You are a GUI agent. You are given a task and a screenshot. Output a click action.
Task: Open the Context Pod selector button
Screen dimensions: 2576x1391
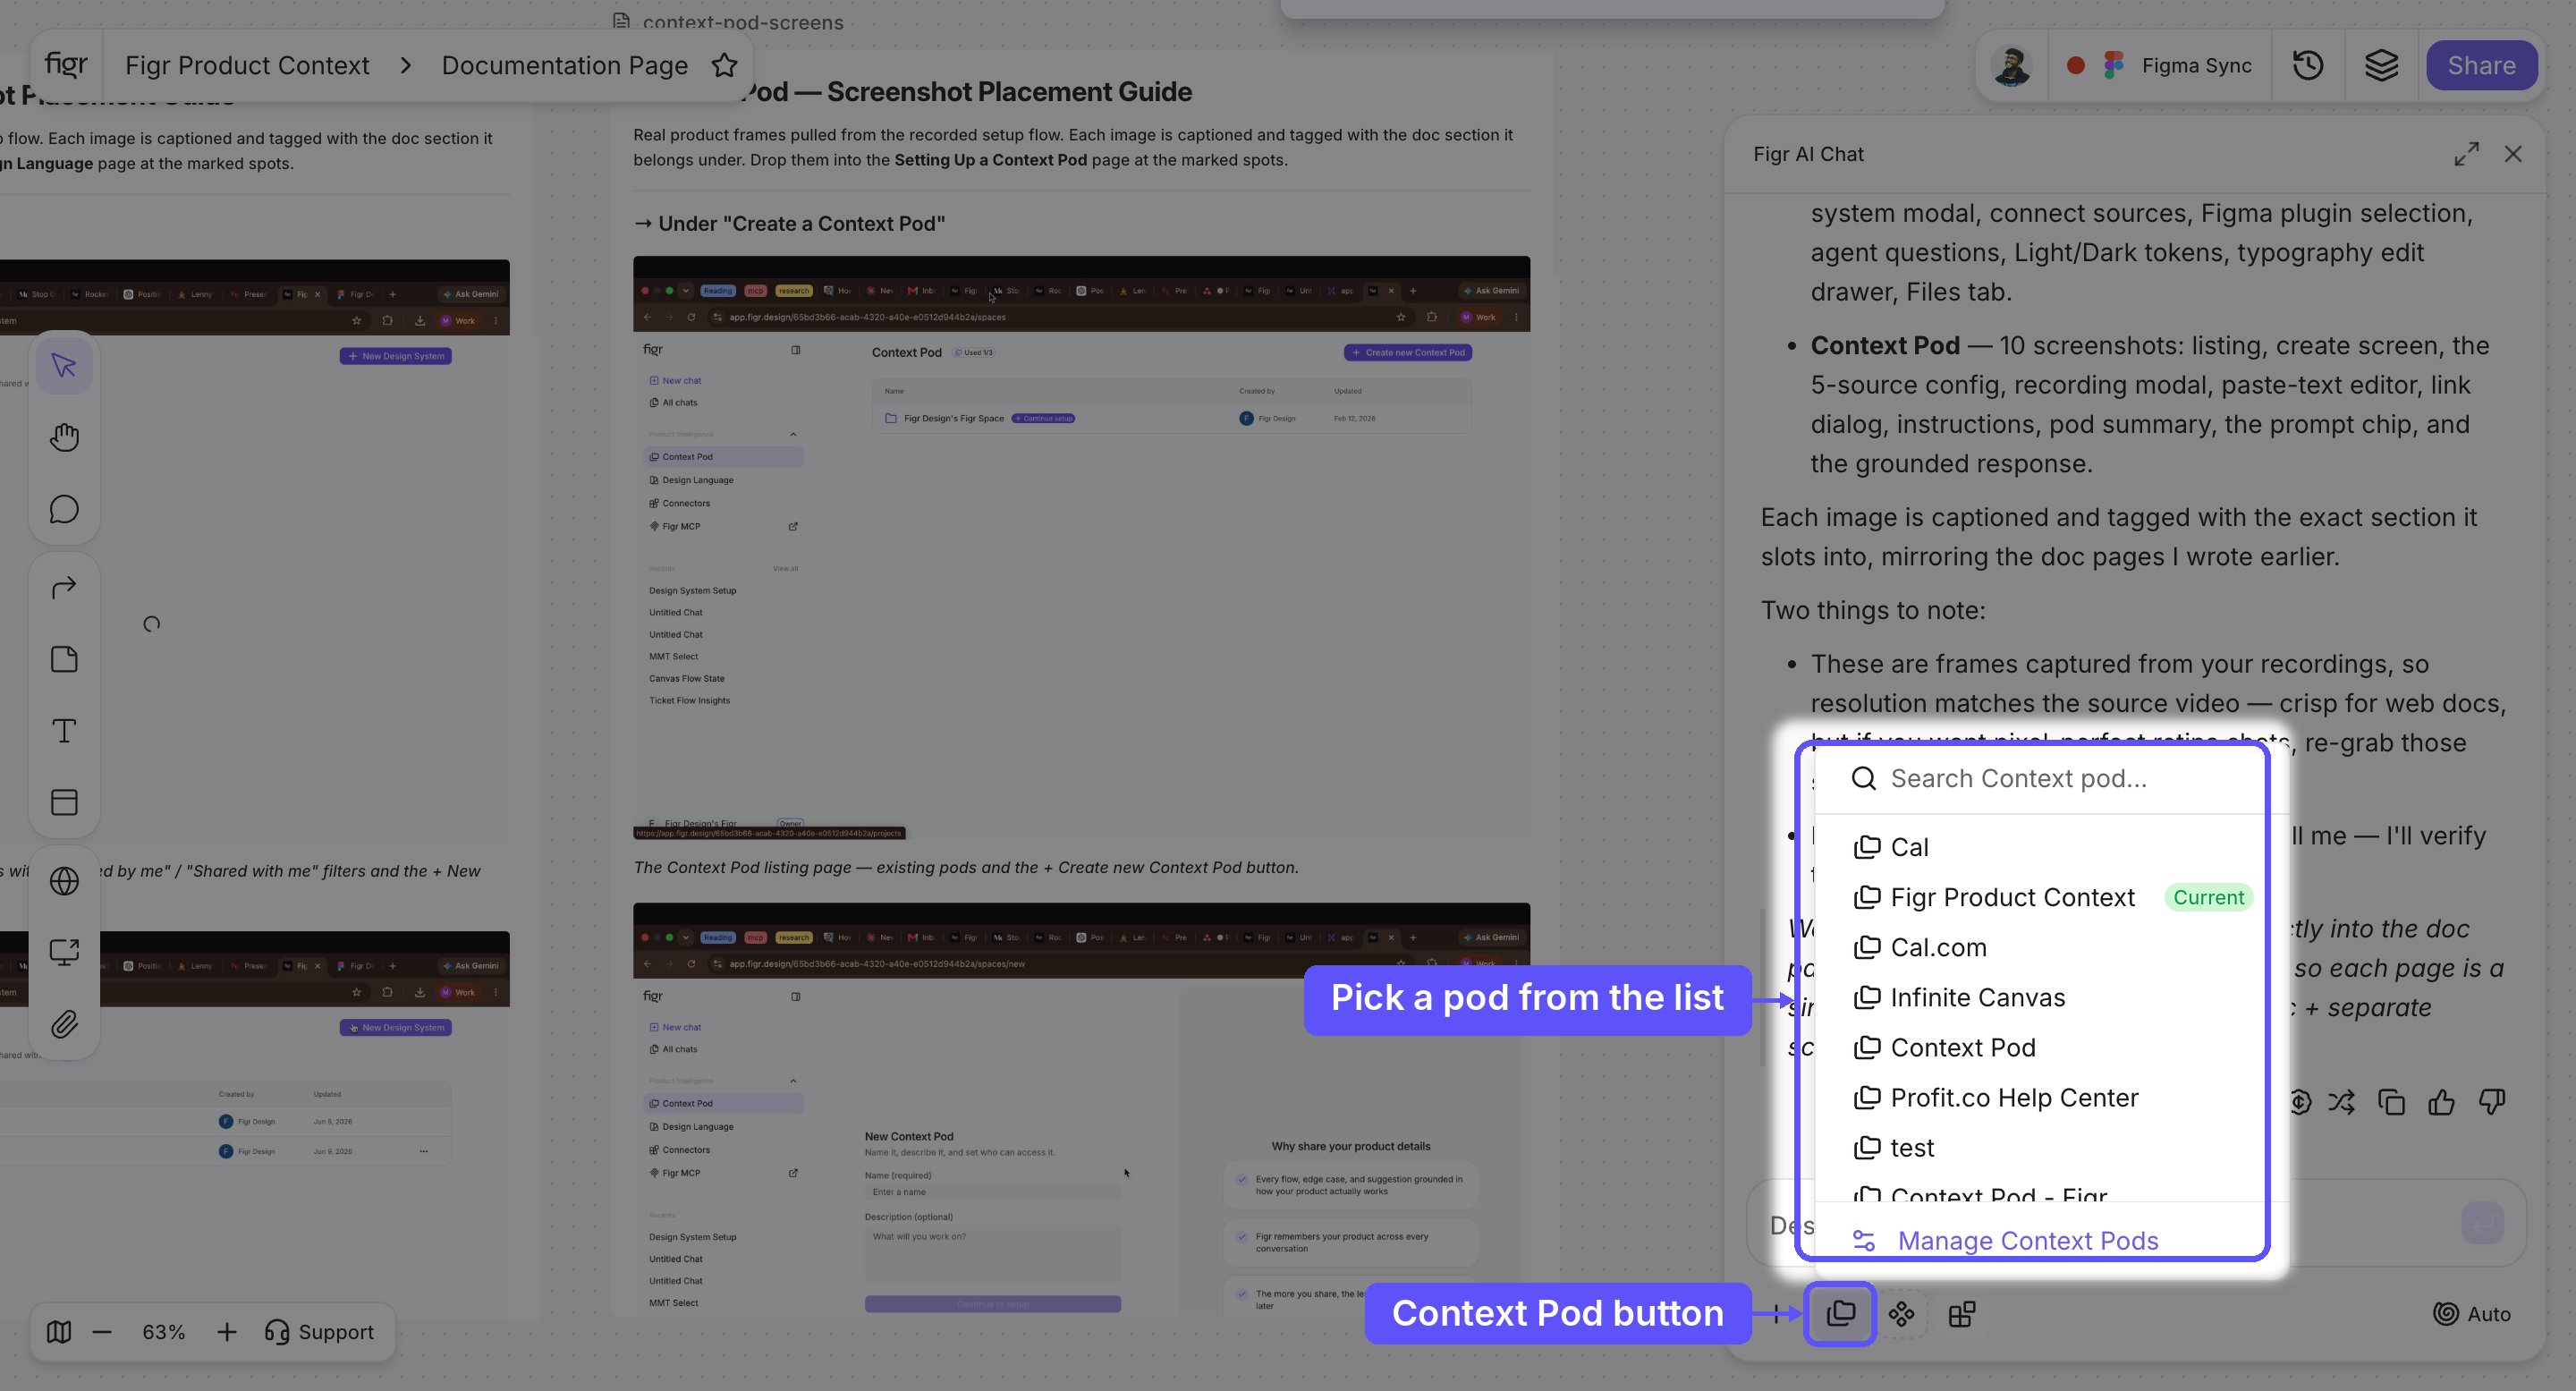tap(1840, 1313)
